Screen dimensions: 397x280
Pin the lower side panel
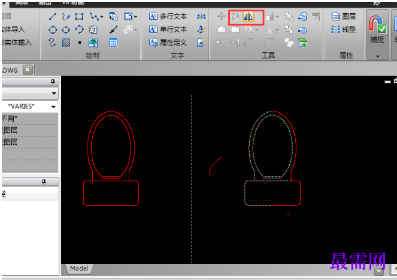(x=43, y=182)
